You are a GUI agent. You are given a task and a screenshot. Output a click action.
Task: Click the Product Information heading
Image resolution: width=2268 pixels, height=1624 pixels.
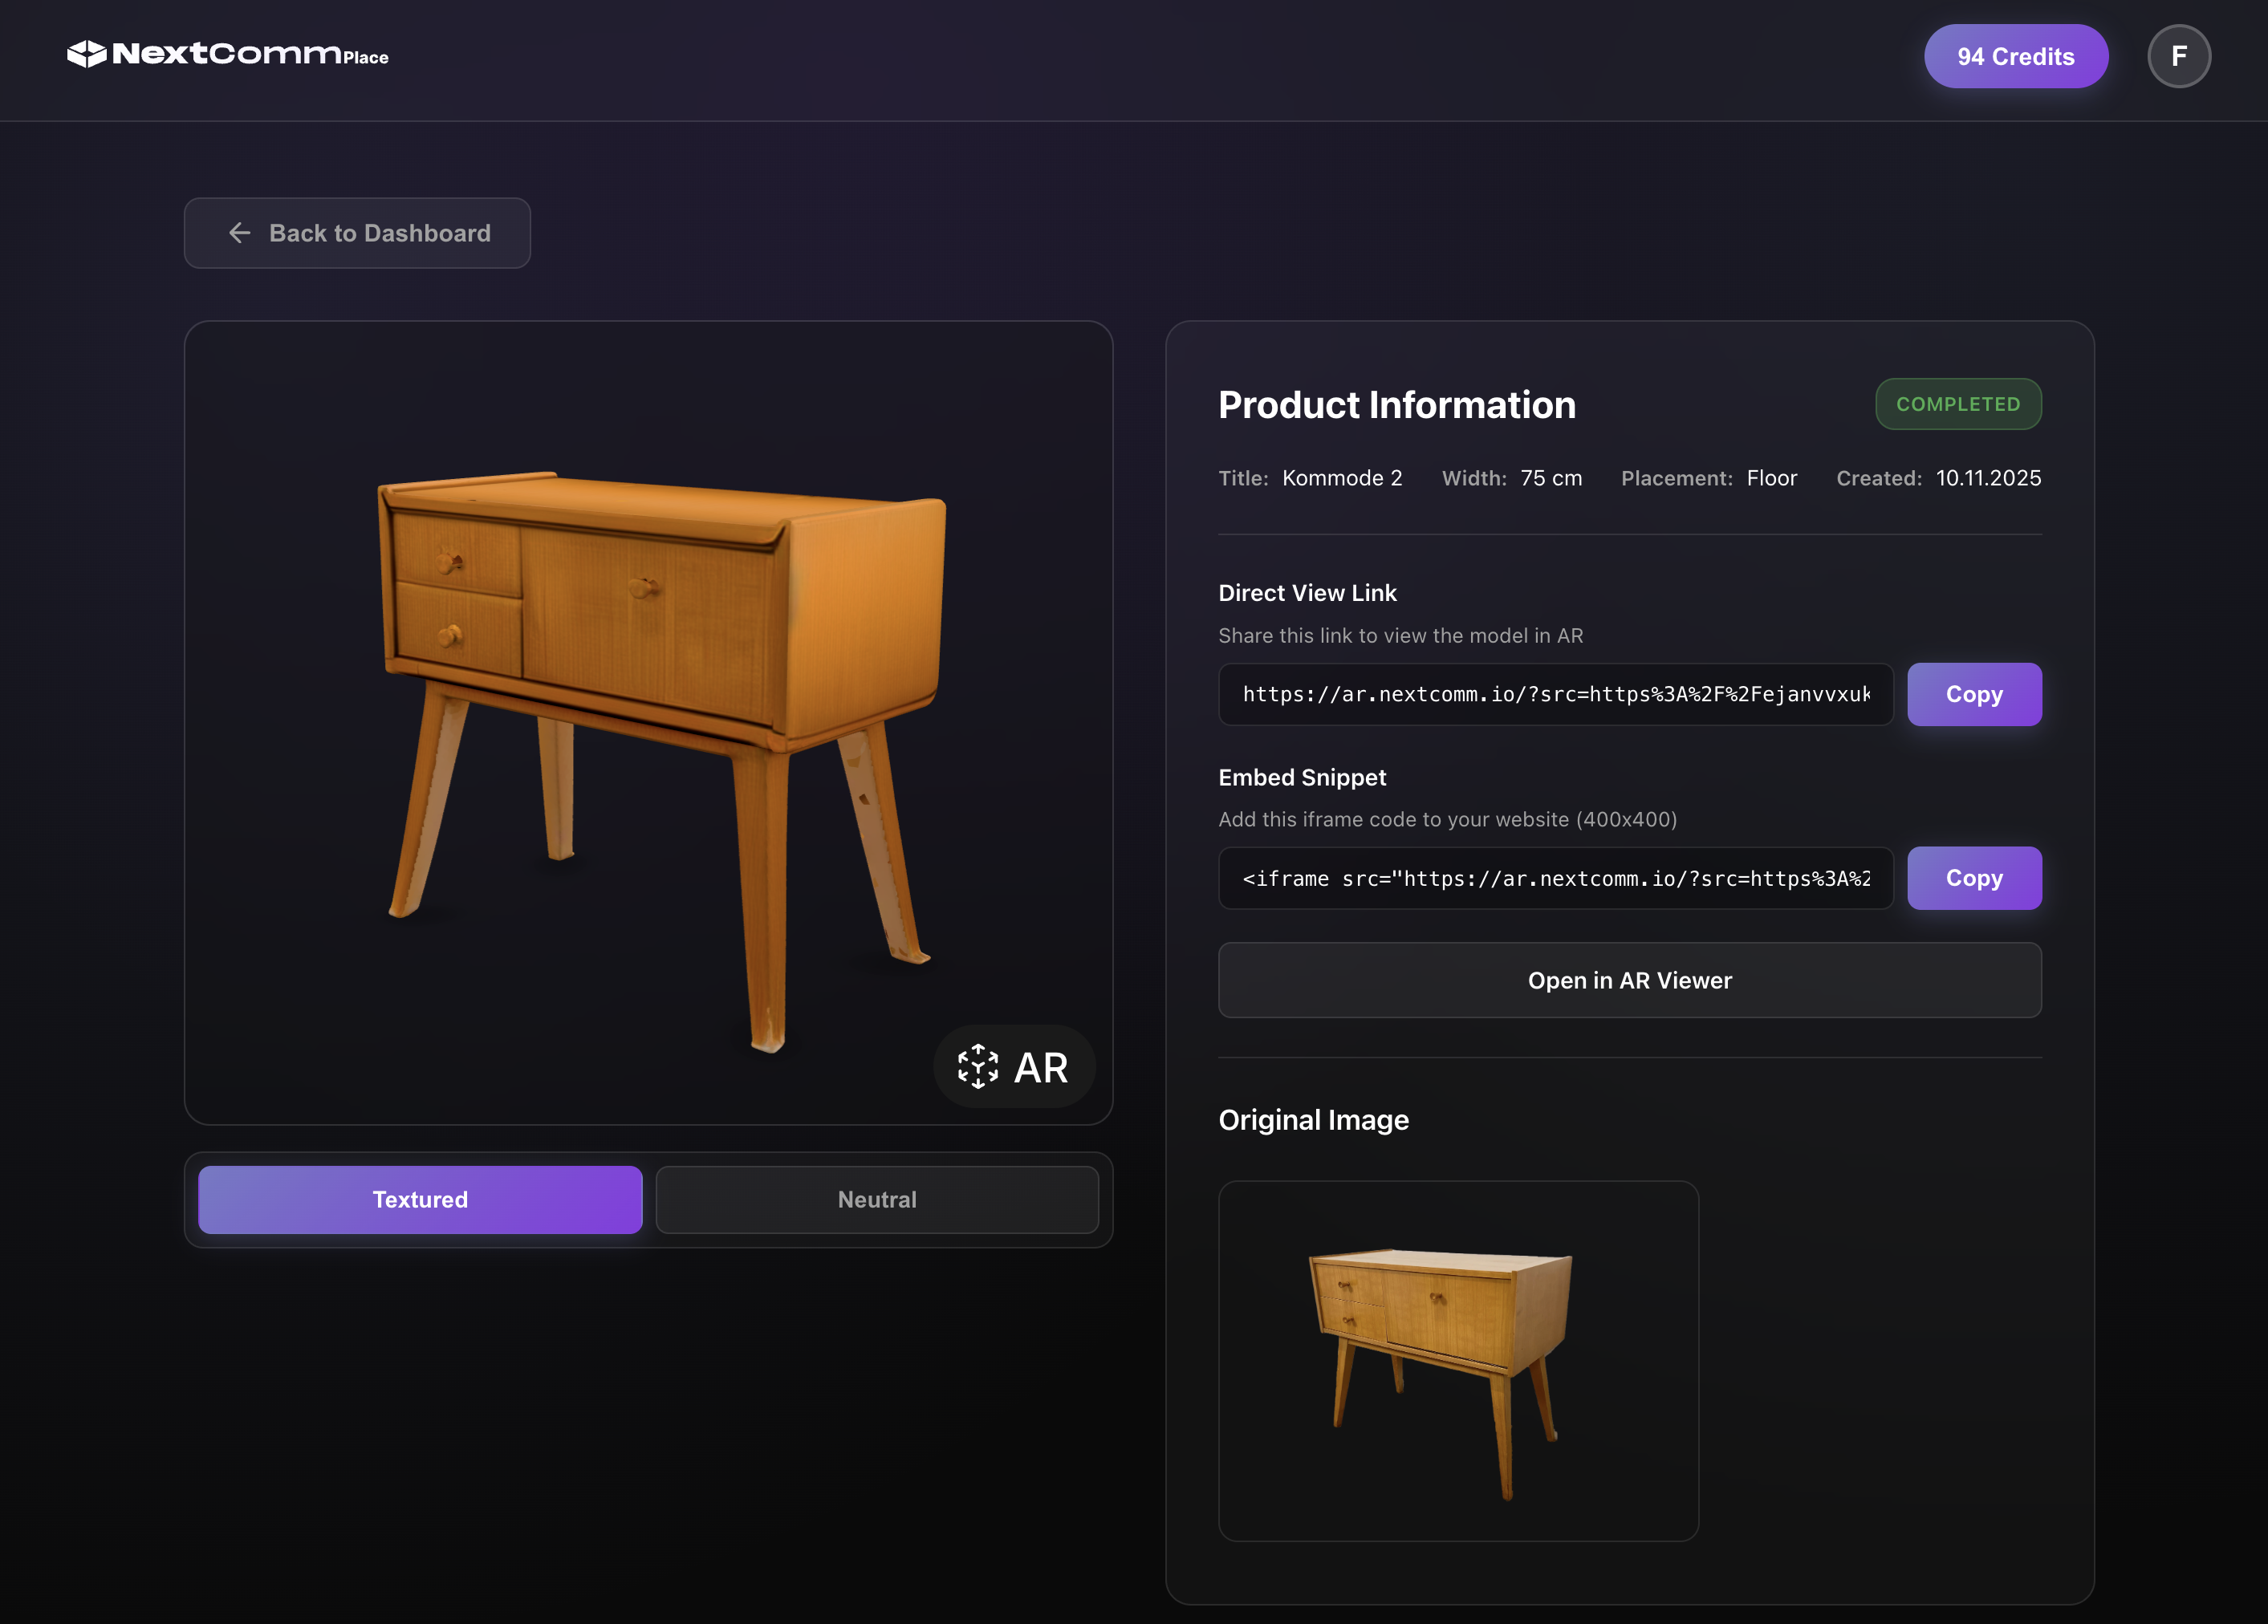click(1396, 405)
